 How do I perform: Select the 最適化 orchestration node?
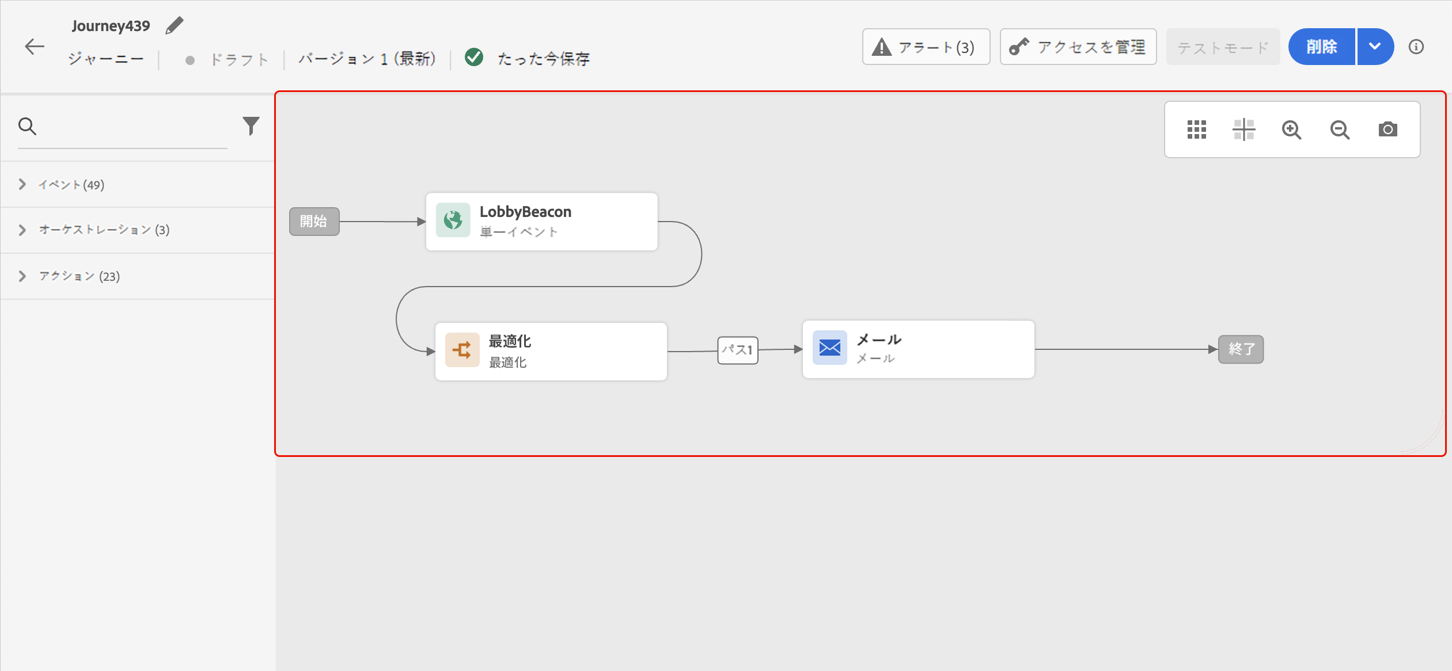(551, 351)
